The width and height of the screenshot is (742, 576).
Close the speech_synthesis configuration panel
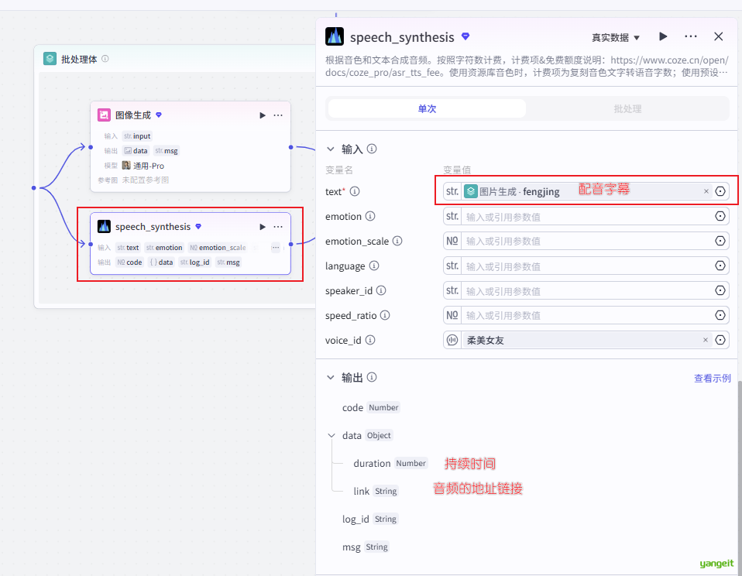point(718,36)
